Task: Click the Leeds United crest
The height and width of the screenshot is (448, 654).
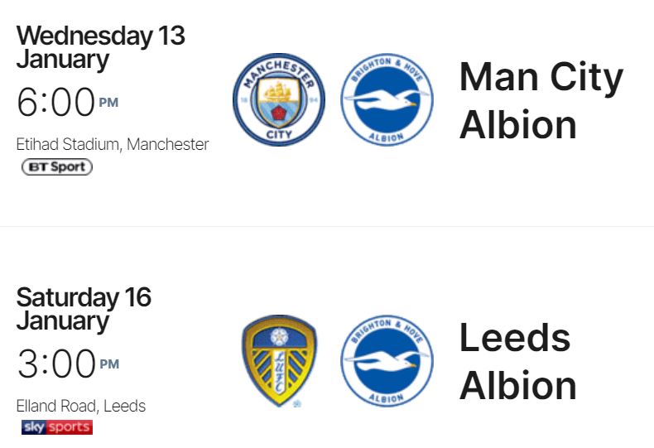Action: 280,361
